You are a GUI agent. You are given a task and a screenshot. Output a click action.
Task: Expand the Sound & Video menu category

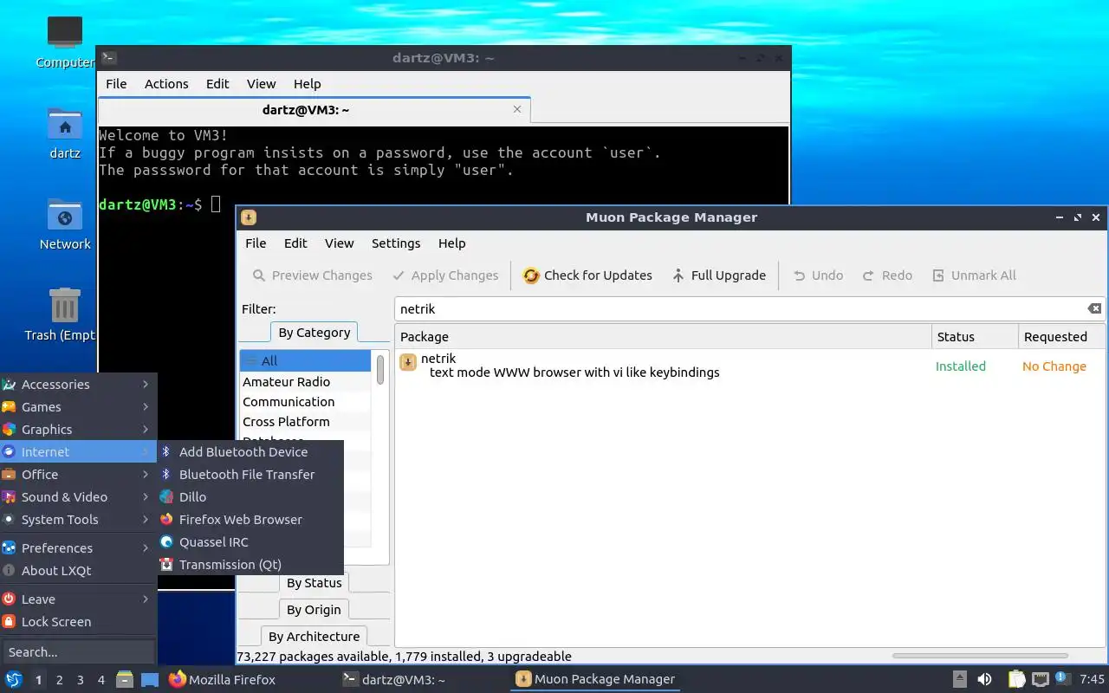pyautogui.click(x=78, y=497)
